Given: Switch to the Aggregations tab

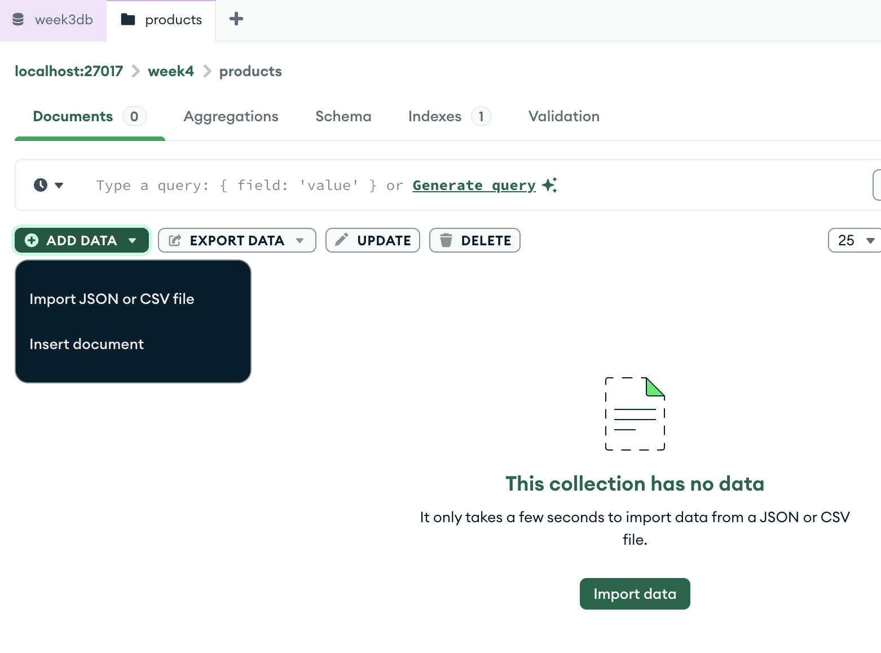Looking at the screenshot, I should [x=231, y=117].
